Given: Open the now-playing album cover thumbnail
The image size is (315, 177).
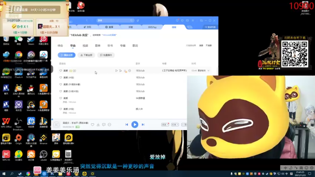Looking at the screenshot, I should pyautogui.click(x=56, y=125).
